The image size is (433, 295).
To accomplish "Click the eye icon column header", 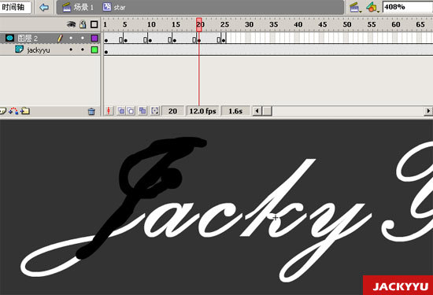I will pos(71,24).
